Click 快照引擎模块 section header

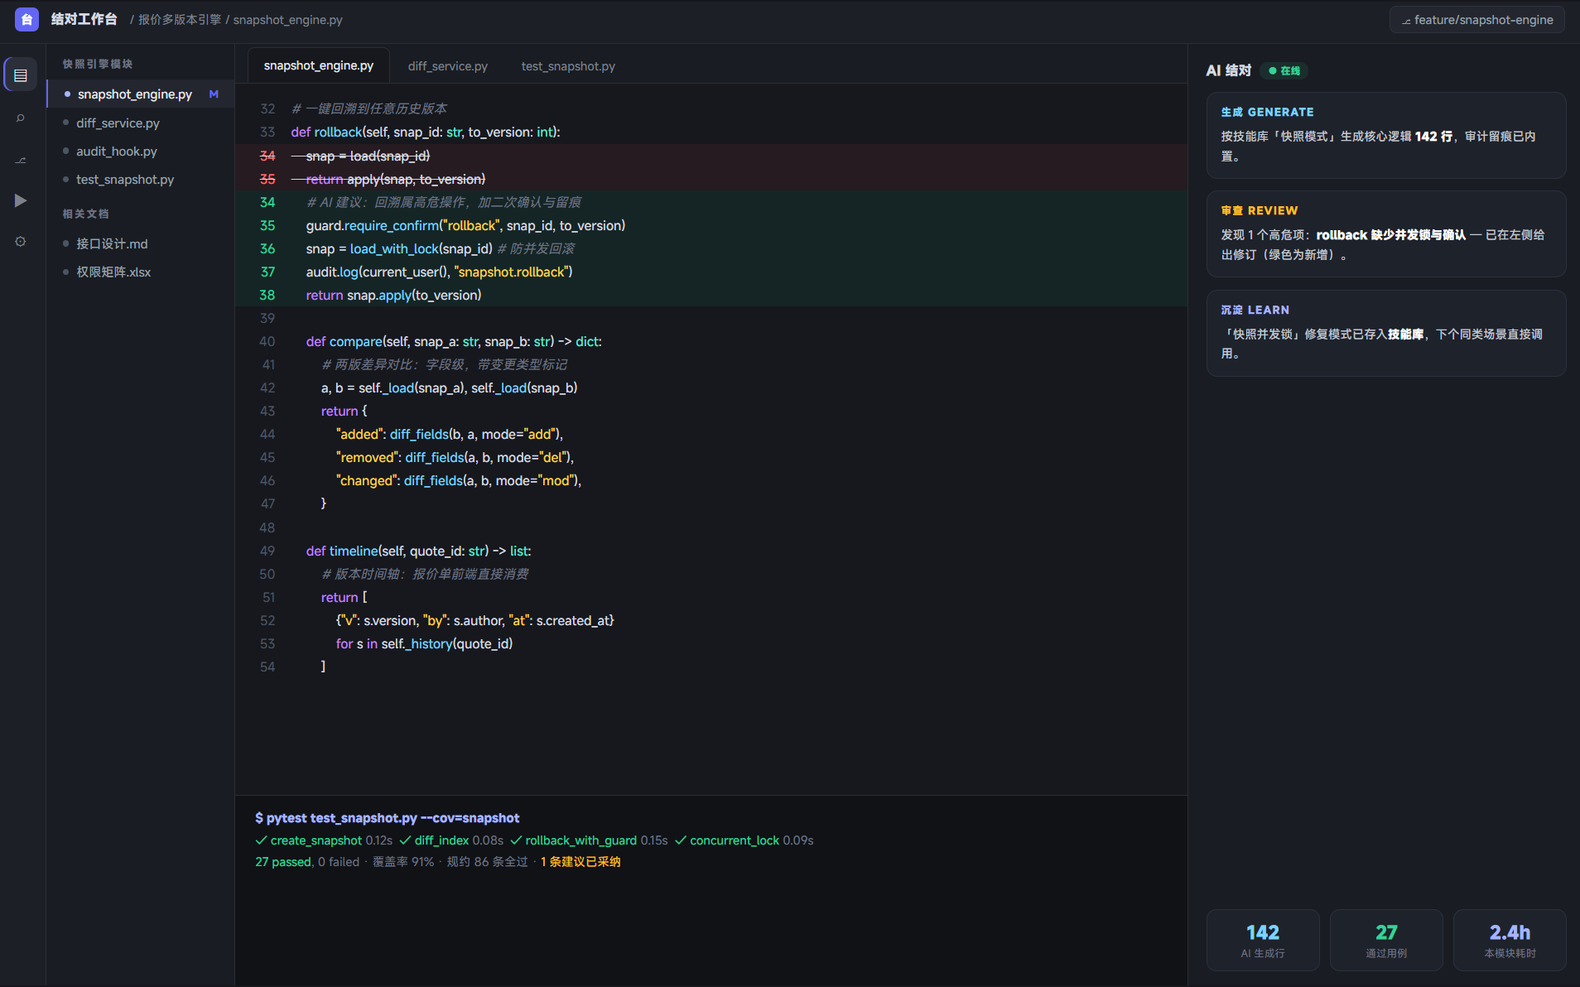[x=98, y=64]
